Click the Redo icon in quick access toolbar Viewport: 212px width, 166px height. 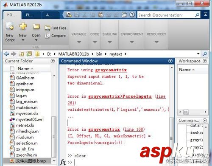tap(116, 15)
